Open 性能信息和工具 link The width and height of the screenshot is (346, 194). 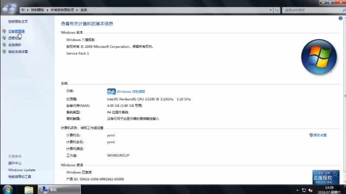[19, 177]
